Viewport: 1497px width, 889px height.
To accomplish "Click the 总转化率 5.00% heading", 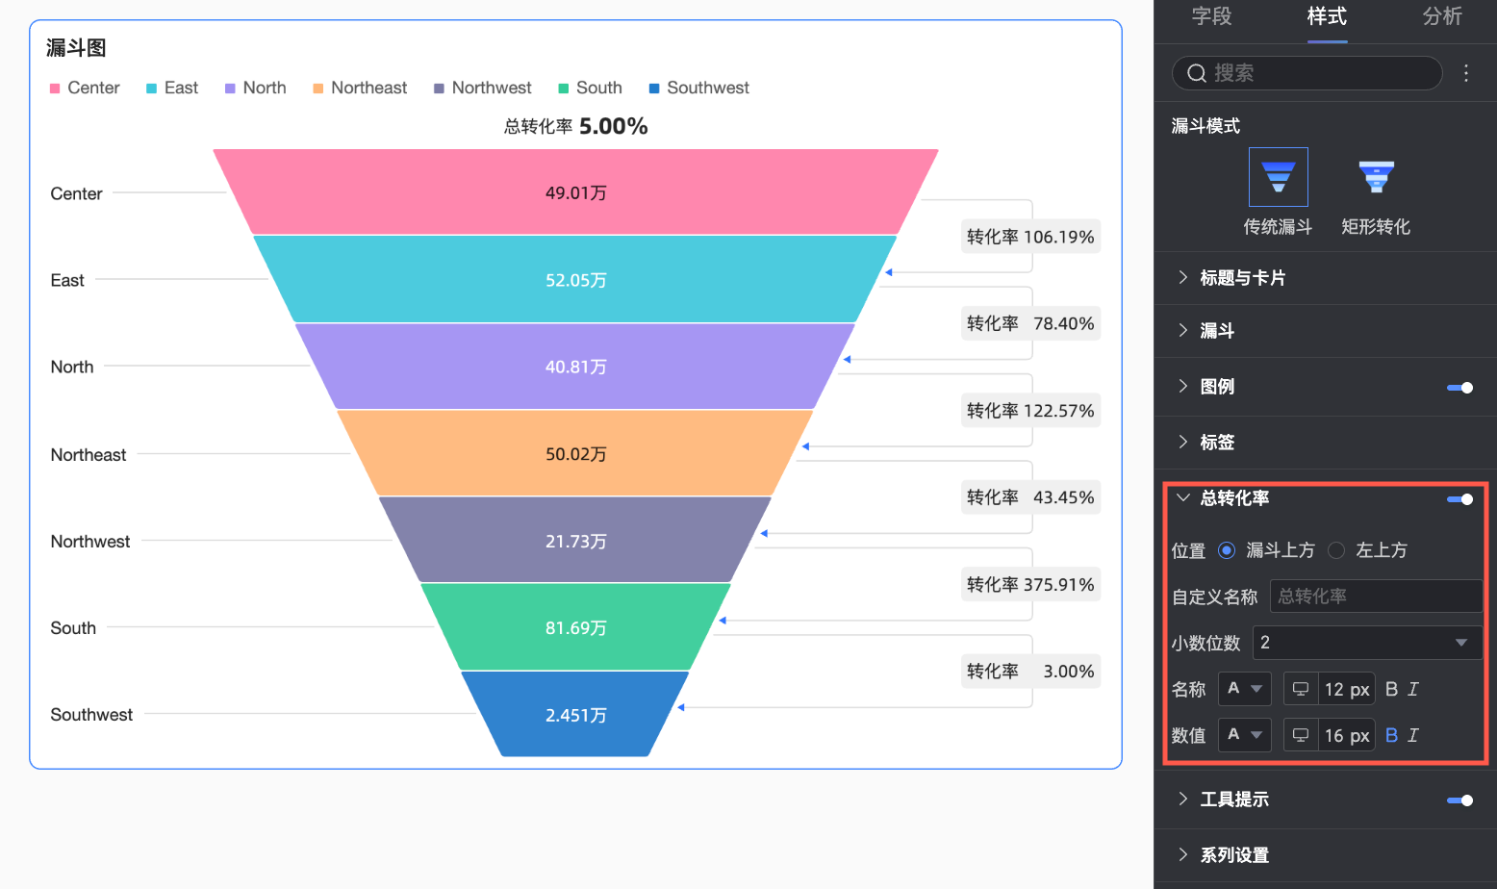I will pos(575,126).
